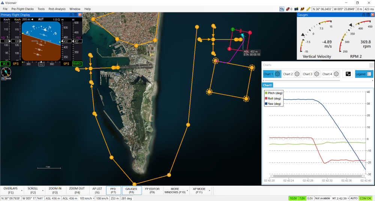Viewport: 375px width, 201px height.
Task: Select the yellow ruler measure tool
Action: 308,9
